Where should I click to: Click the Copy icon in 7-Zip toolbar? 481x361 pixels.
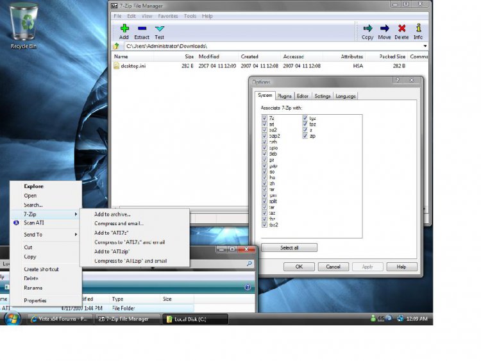pos(367,28)
